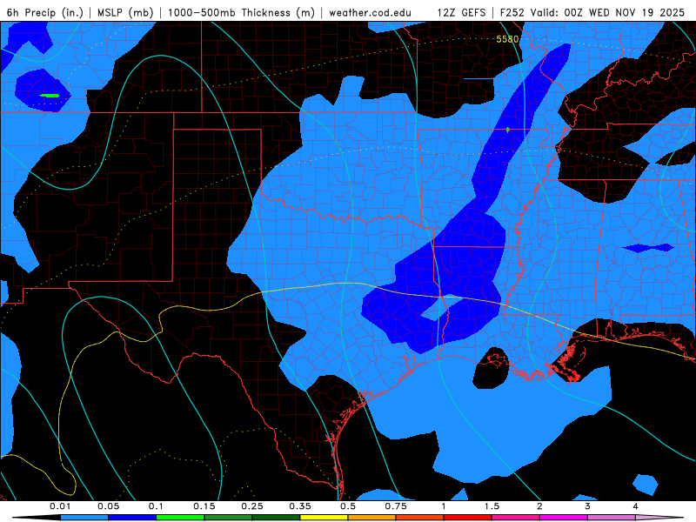Click the '0.01' legend value
This screenshot has width=696, height=522.
click(60, 506)
